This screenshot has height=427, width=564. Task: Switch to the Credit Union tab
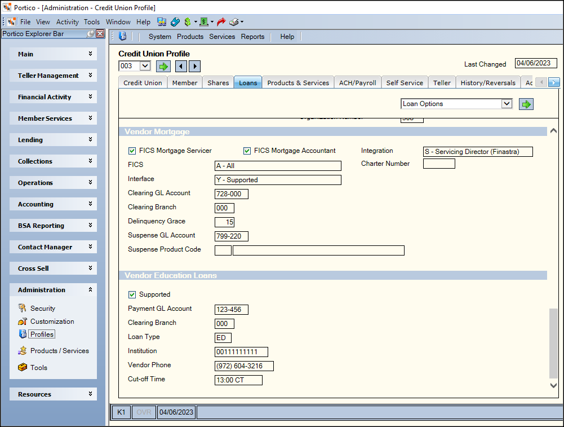[143, 83]
